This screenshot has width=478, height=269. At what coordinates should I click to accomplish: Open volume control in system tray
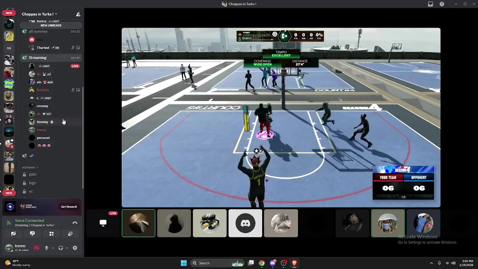(x=453, y=263)
